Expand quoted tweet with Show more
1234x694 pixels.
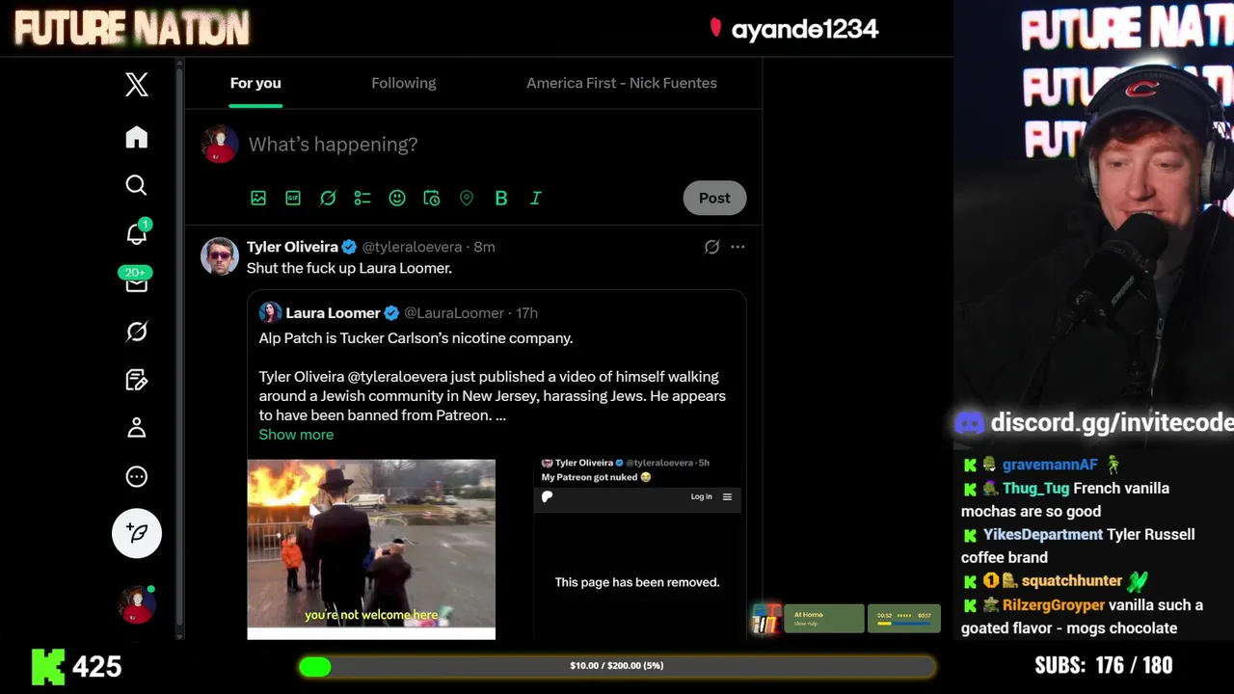pos(296,435)
